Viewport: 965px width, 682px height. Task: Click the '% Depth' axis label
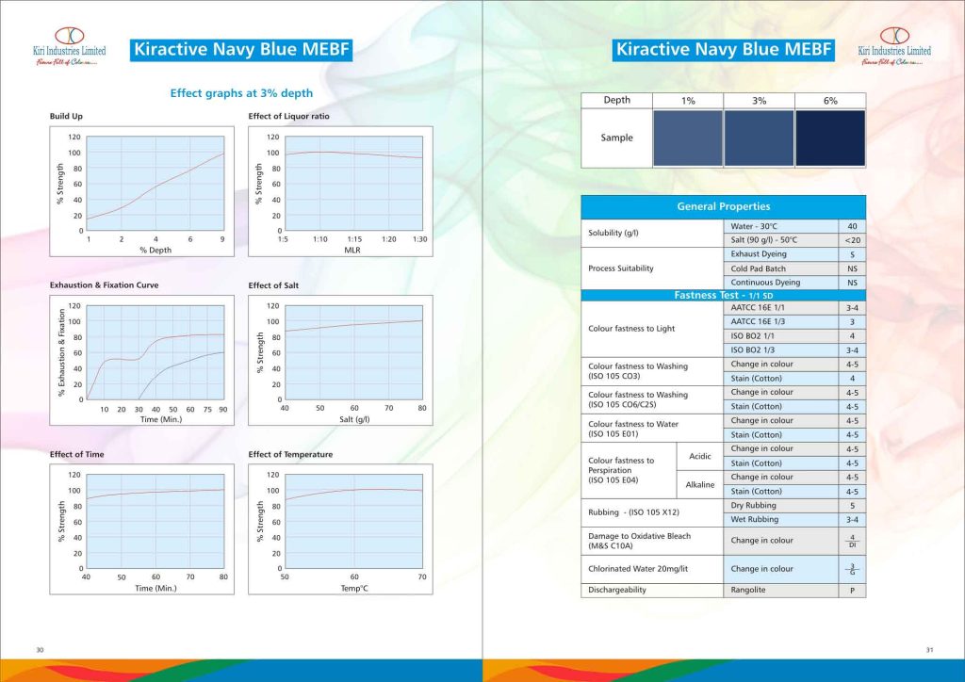[155, 251]
